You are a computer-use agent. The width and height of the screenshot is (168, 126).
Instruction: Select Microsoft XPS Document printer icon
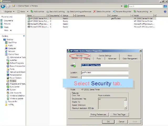coord(29,27)
